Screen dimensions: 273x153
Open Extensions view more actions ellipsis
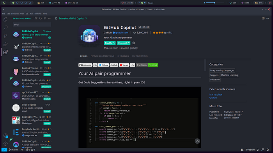tap(50, 18)
